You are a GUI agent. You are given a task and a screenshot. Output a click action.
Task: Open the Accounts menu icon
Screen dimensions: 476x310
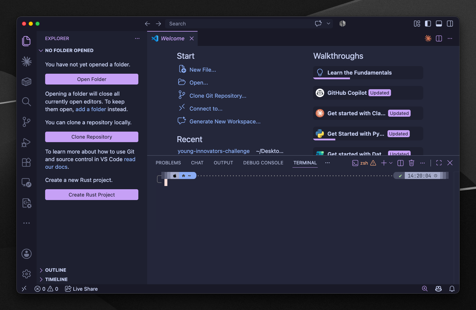click(x=26, y=254)
